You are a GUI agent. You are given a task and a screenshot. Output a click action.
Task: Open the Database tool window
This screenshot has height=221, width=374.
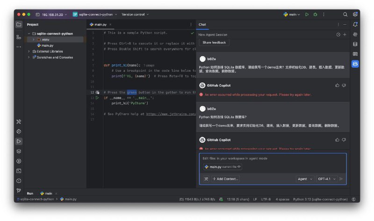pyautogui.click(x=355, y=44)
